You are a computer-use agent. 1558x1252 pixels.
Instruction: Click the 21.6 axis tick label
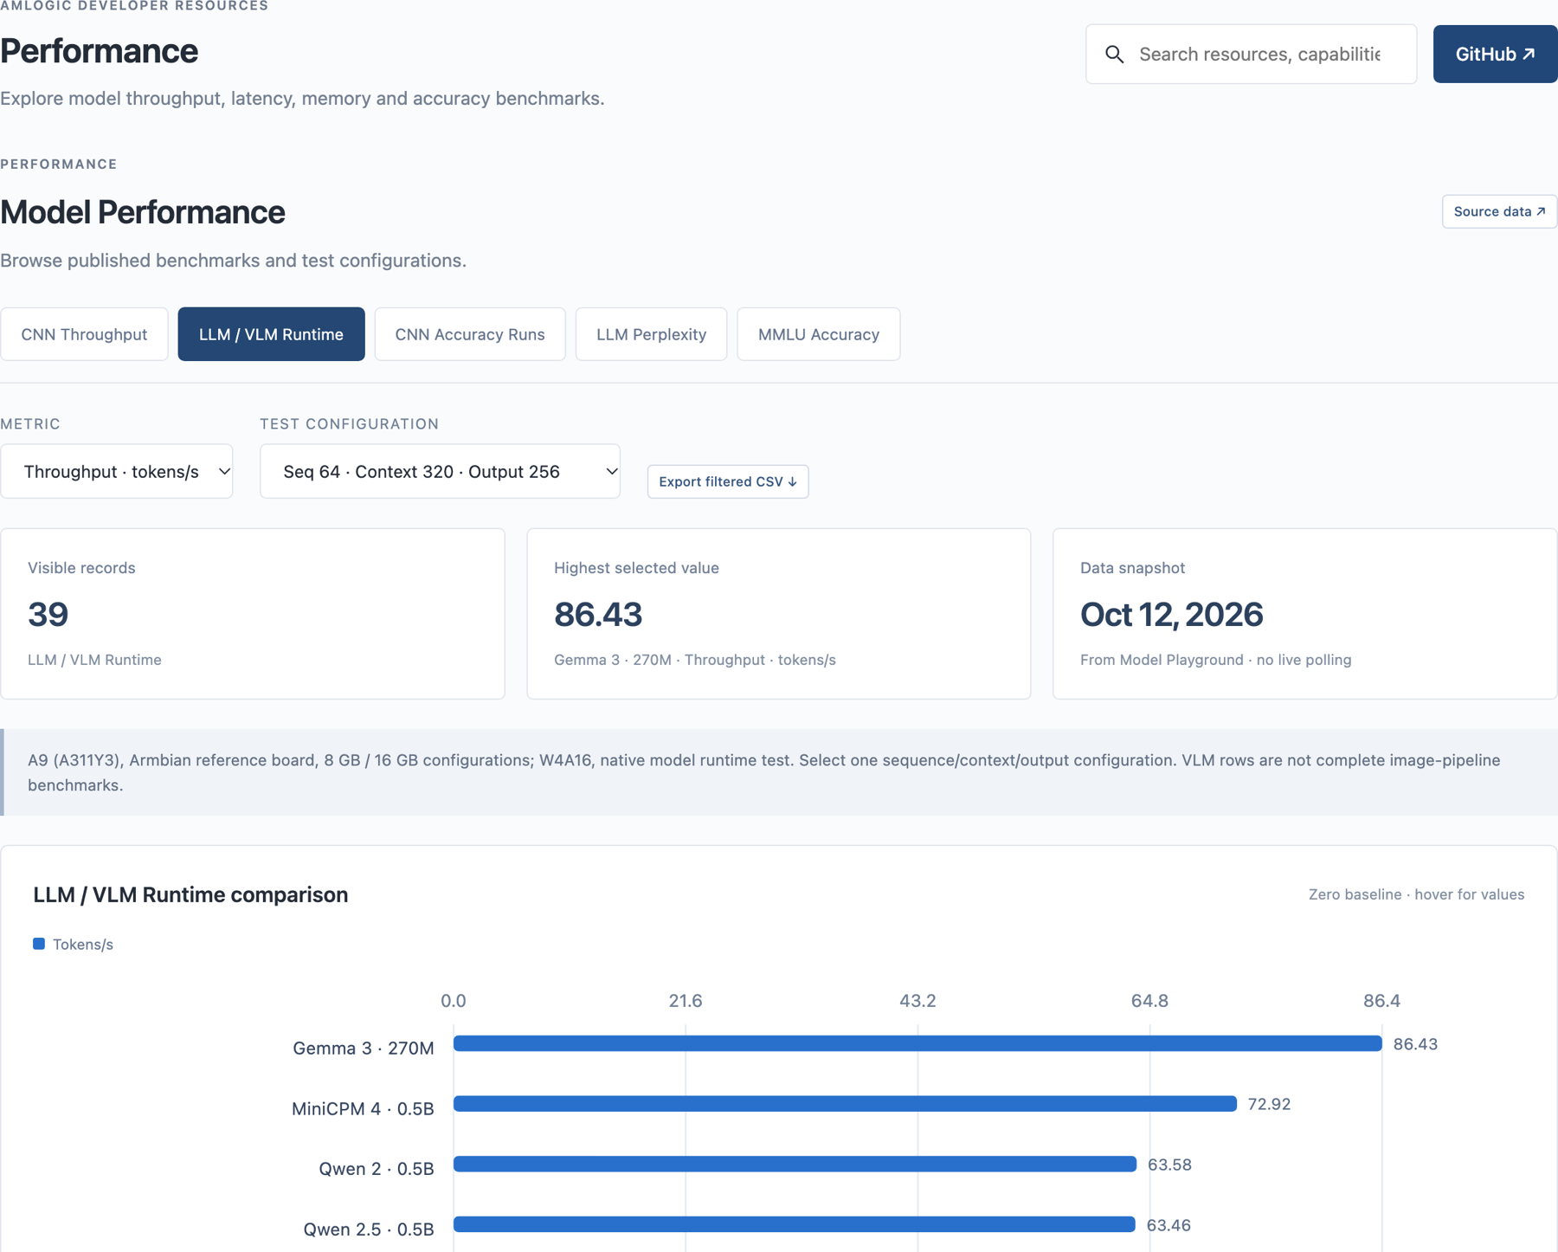pyautogui.click(x=686, y=1001)
